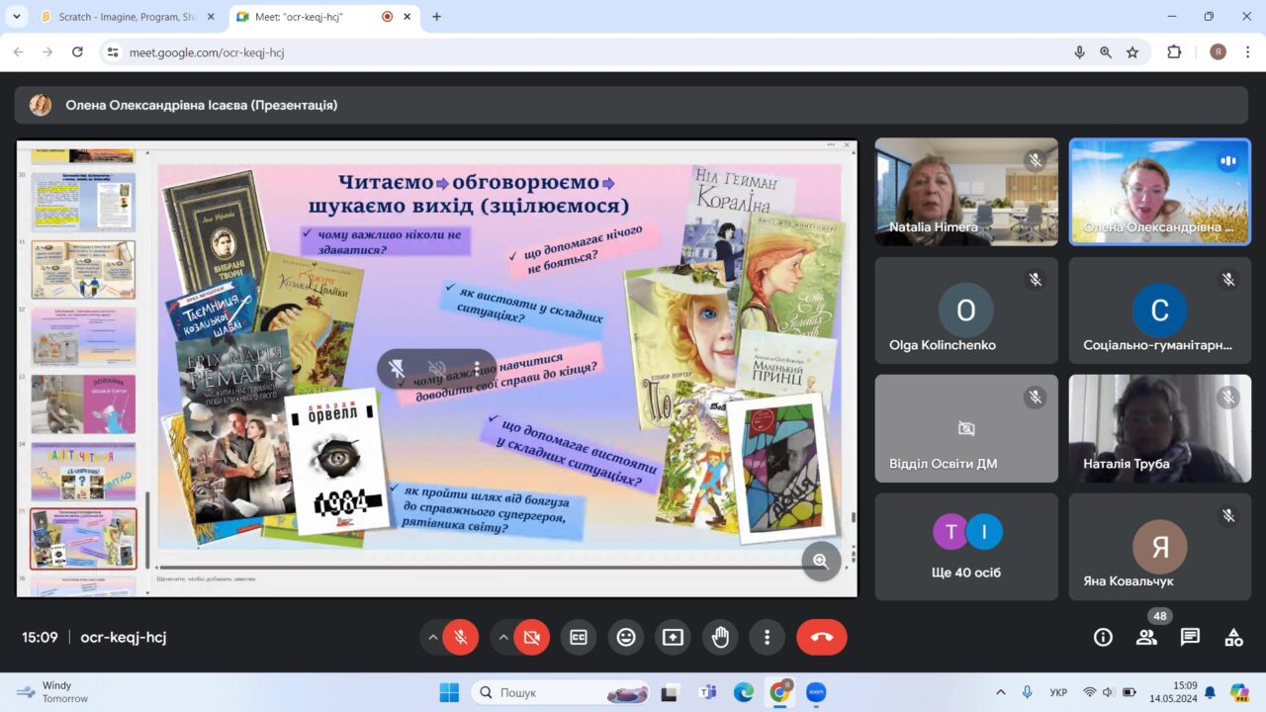Open the Chrome profile avatar
The image size is (1266, 712).
(1218, 52)
